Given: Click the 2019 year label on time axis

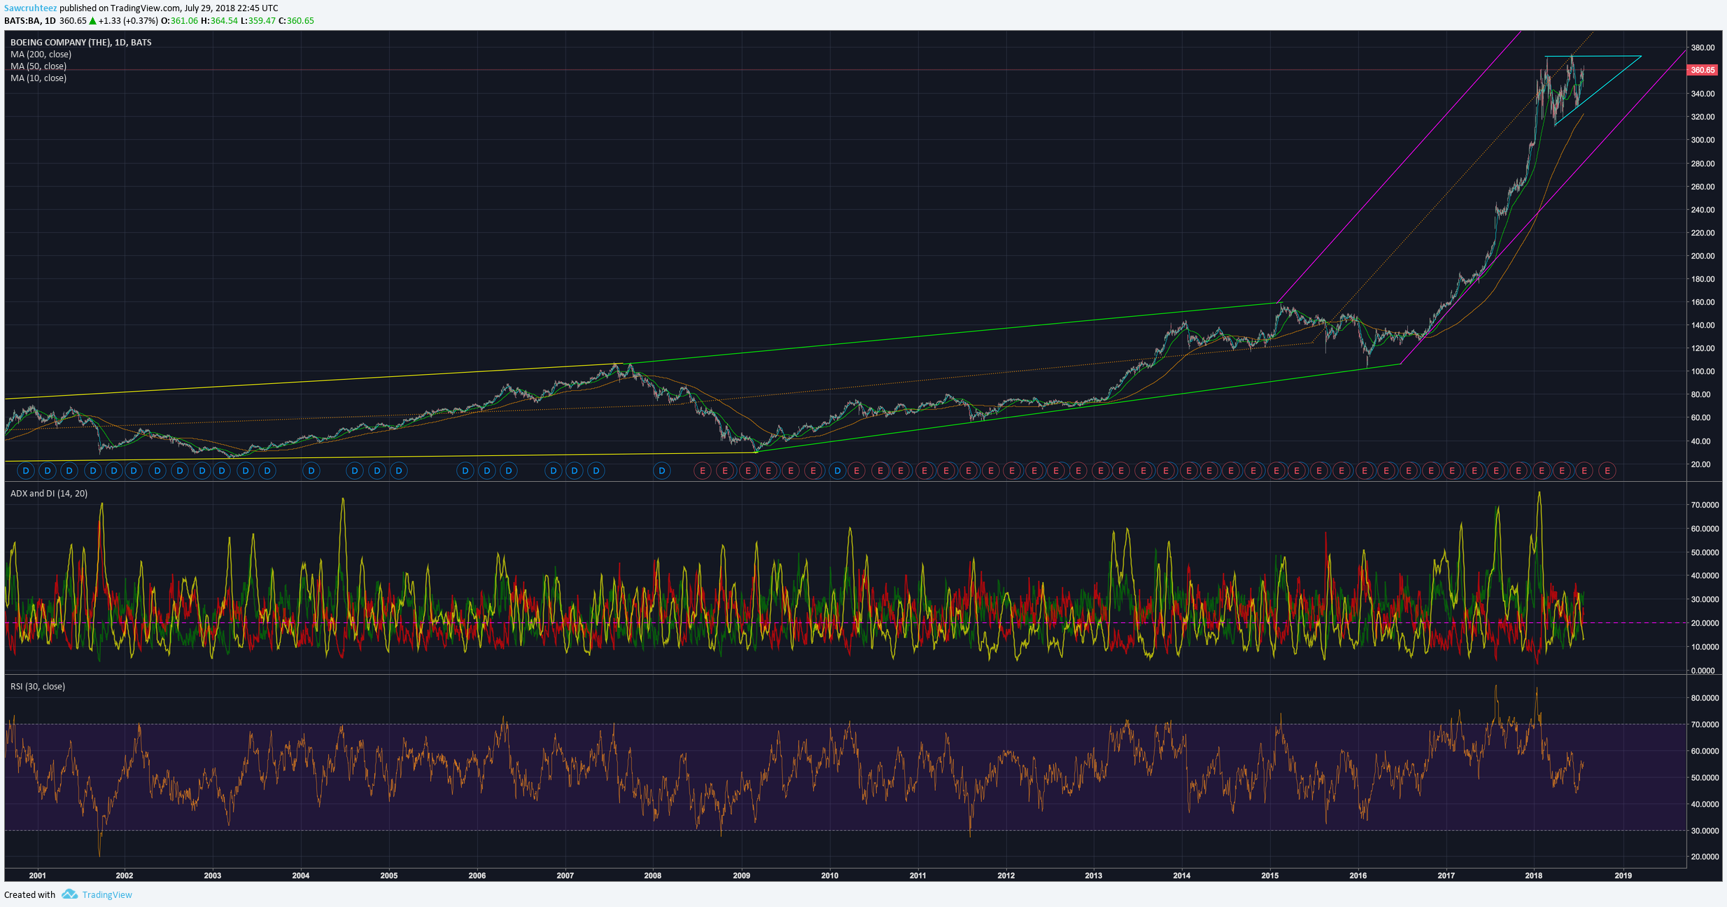Looking at the screenshot, I should [1623, 876].
